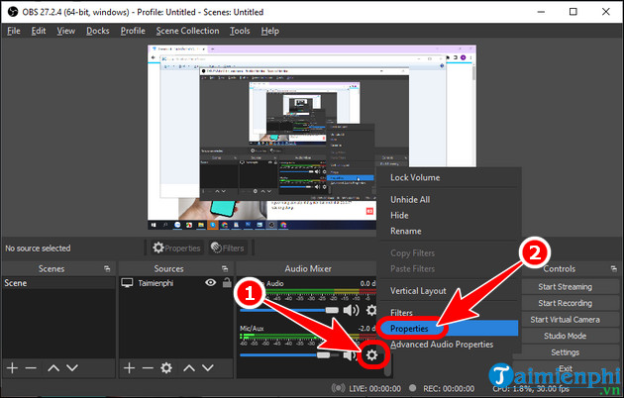
Task: Choose Lock Volume from context menu
Action: coord(415,178)
